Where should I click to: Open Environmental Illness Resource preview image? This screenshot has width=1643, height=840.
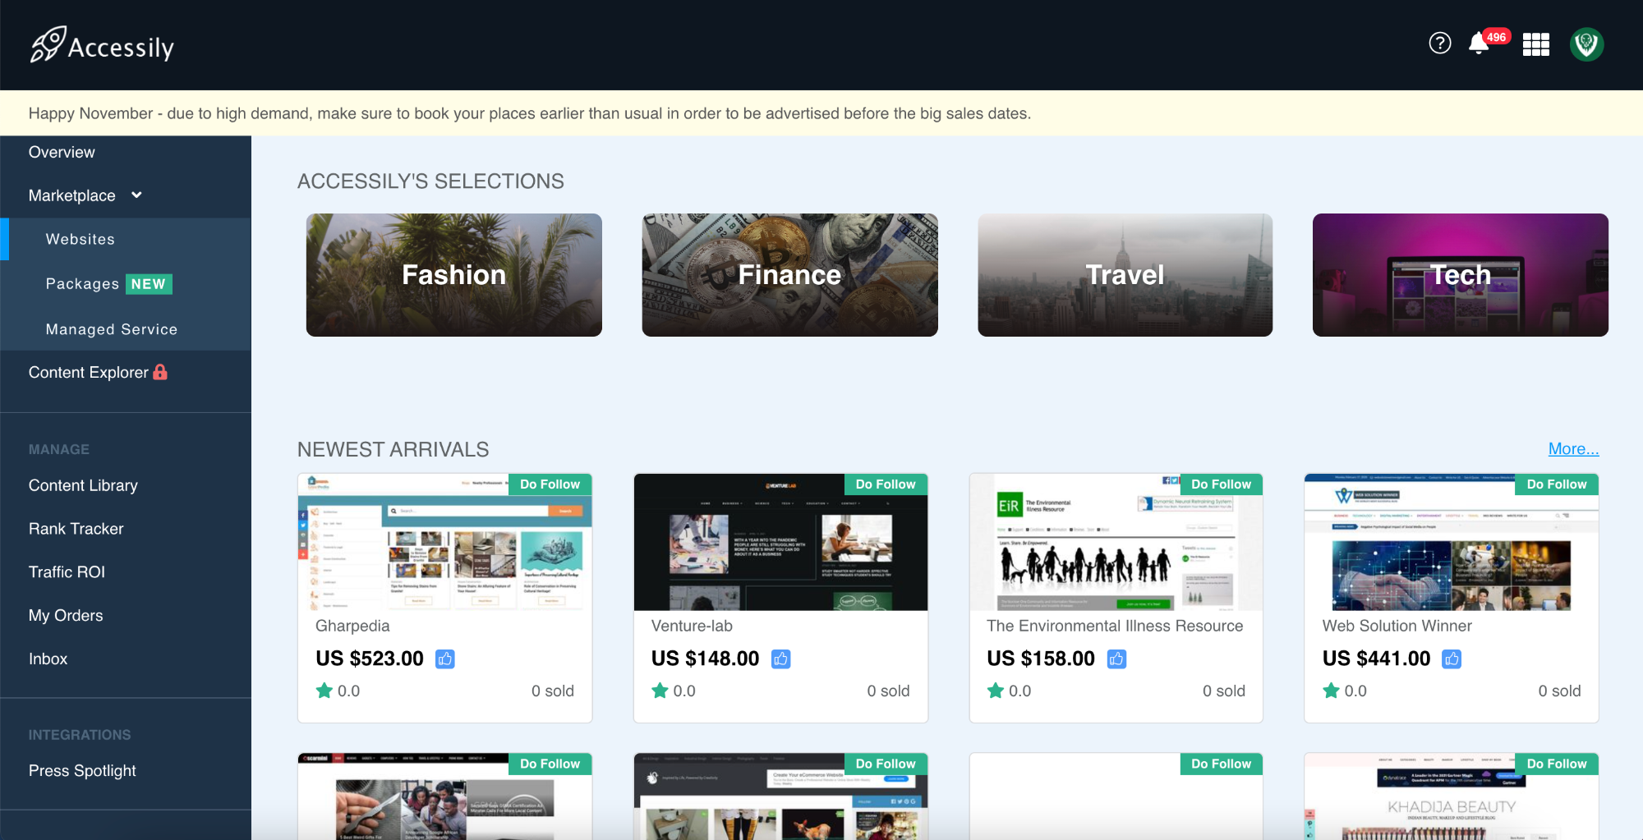(1116, 542)
